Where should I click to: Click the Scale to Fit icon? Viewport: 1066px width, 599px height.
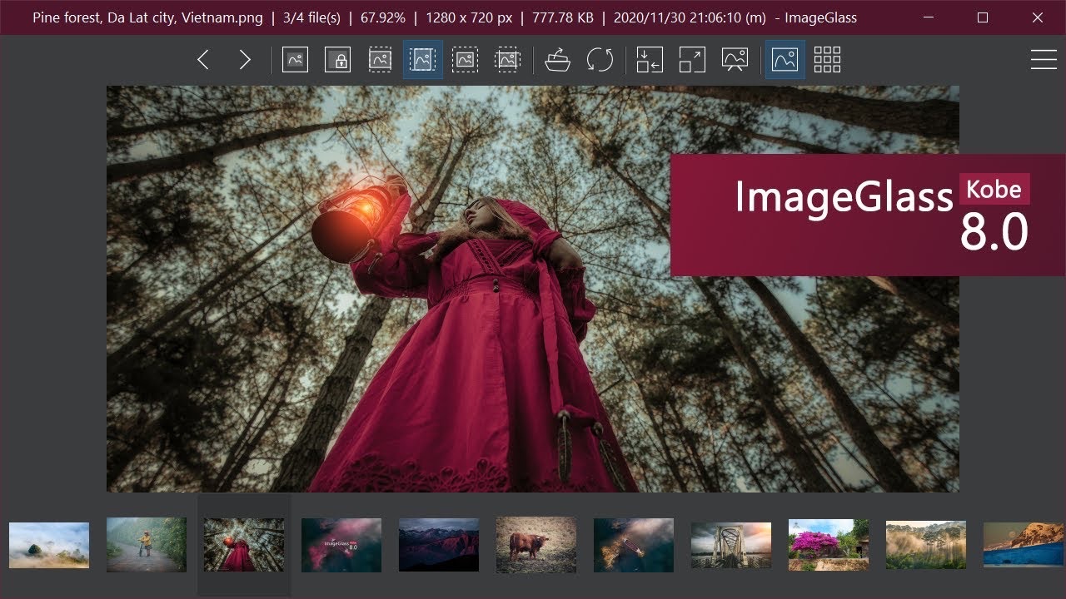pos(465,60)
